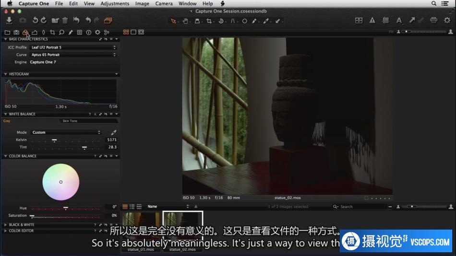
Task: Open the Camera menu
Action: click(x=164, y=3)
